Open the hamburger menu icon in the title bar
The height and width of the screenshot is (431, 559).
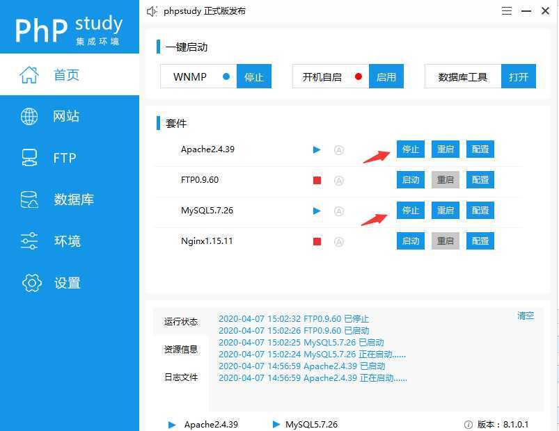507,11
